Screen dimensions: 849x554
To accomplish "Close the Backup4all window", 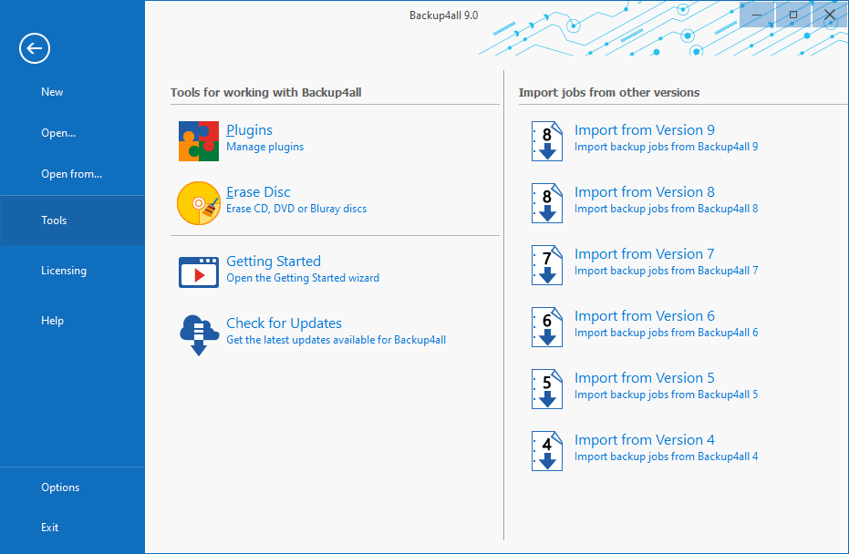I will pos(830,15).
